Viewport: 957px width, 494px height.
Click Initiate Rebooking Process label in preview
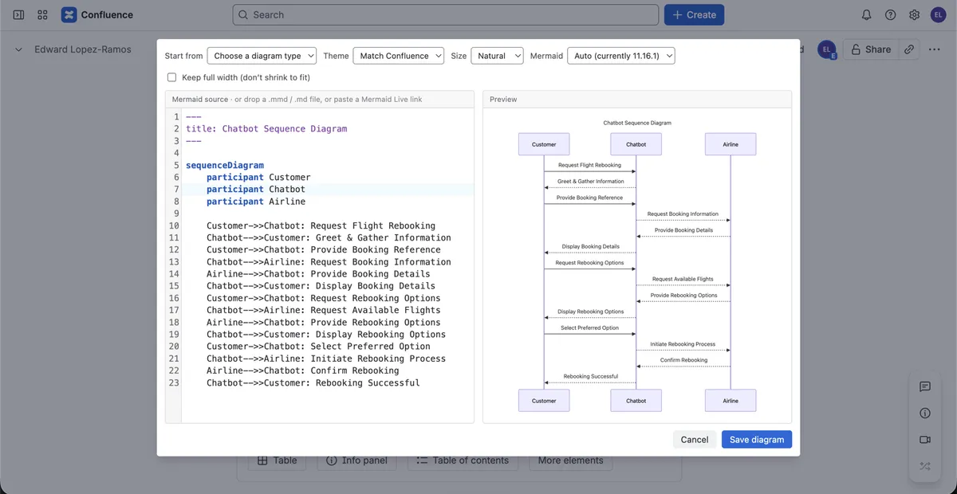pos(683,344)
